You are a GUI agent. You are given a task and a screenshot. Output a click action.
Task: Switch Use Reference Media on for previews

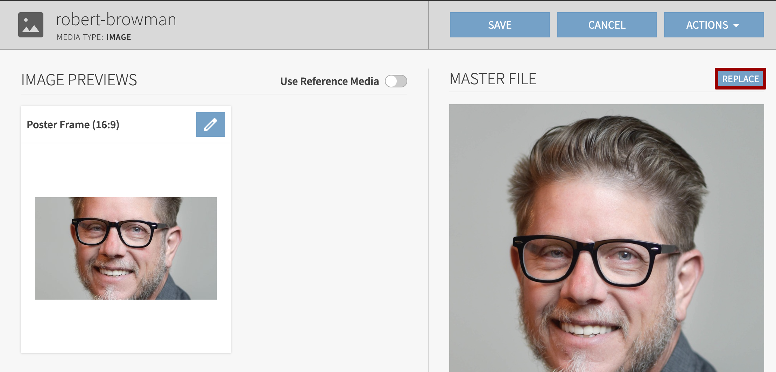click(x=396, y=81)
